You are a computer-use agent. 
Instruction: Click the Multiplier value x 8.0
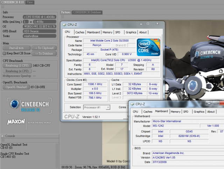95,89
